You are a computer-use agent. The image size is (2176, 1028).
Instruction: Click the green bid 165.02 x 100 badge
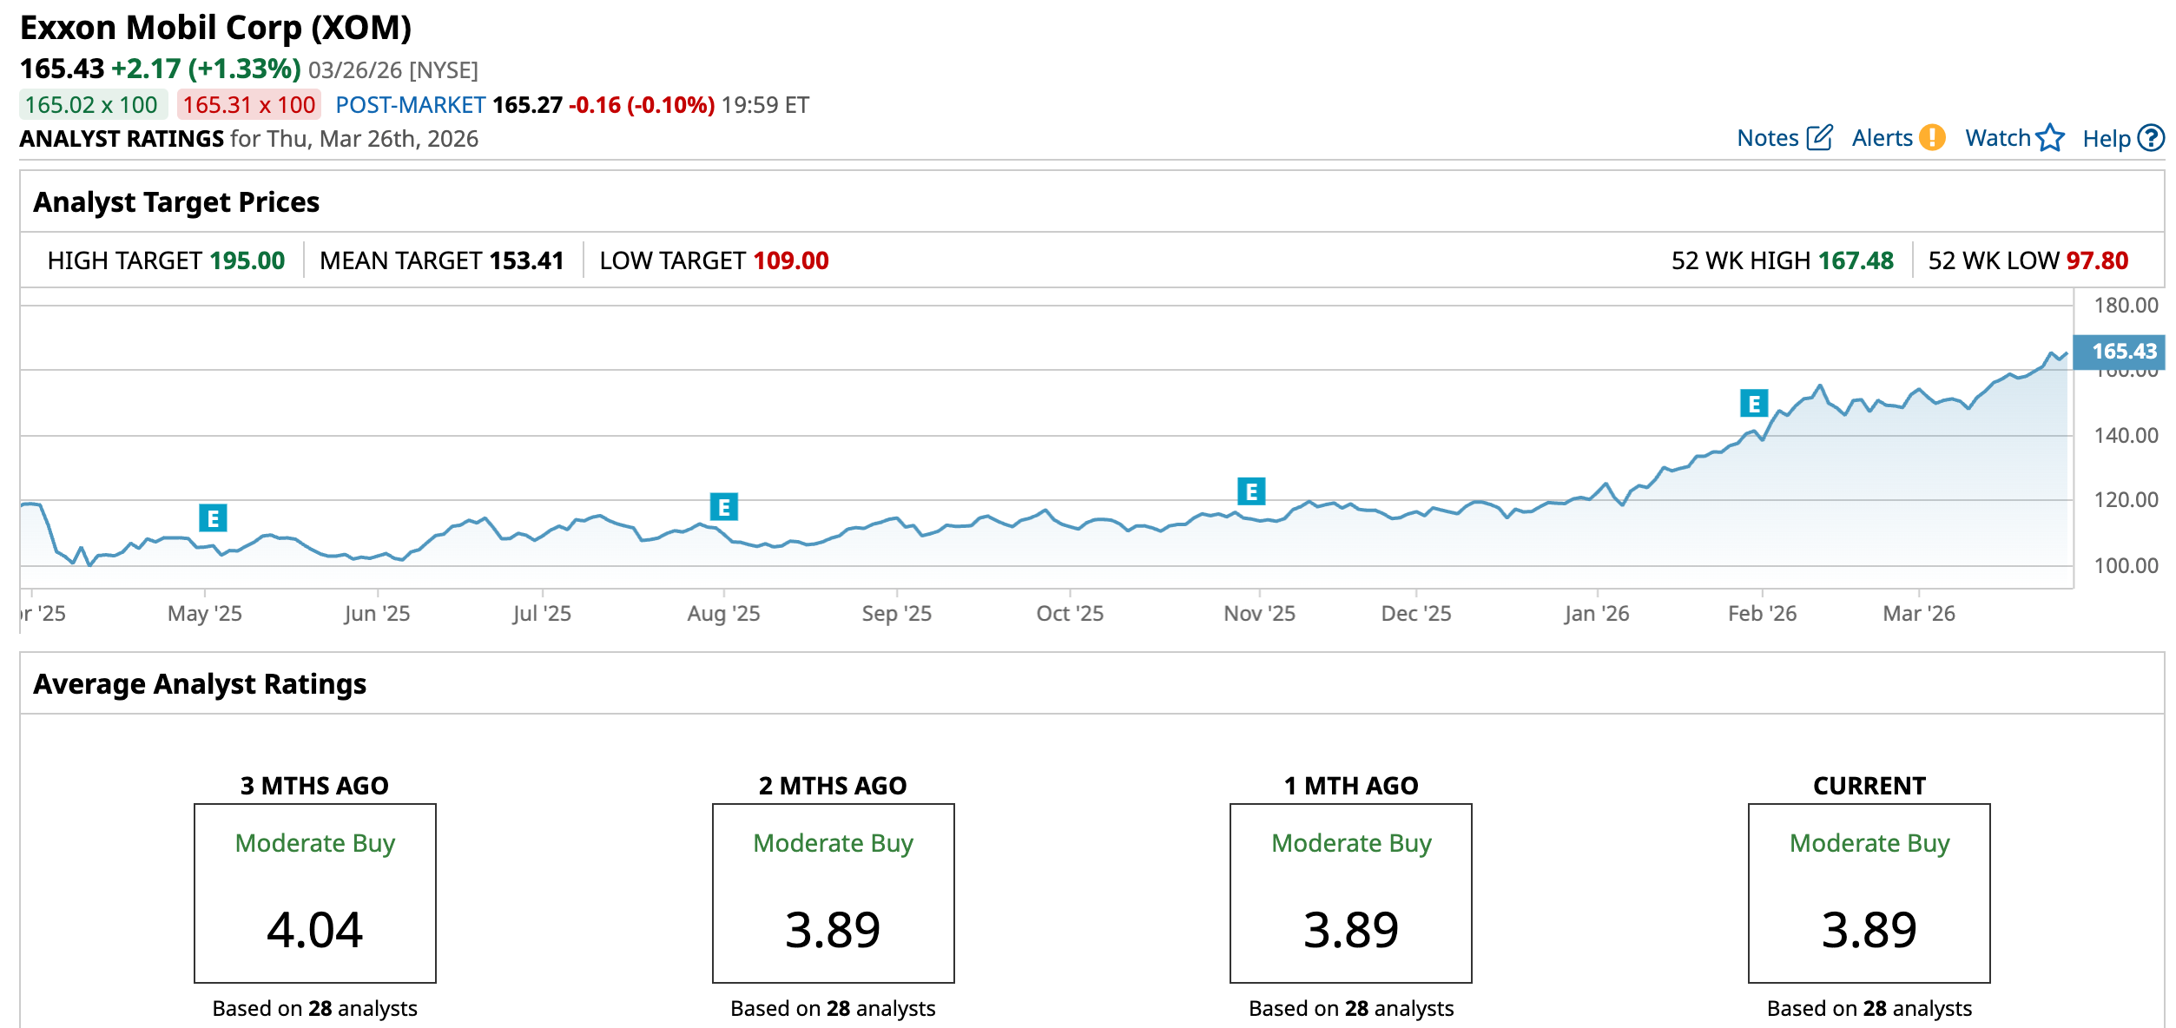92,105
